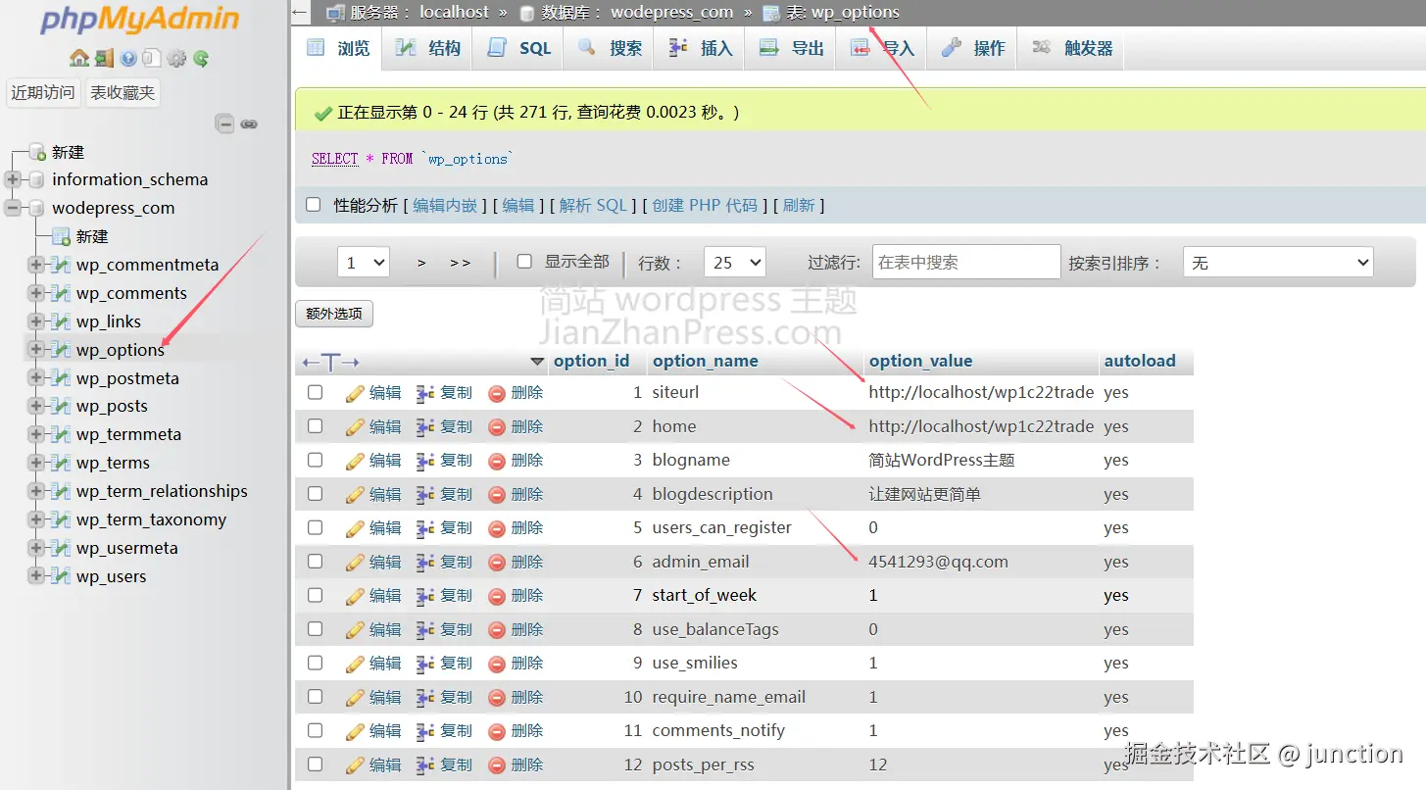Open the 导出 tab
The width and height of the screenshot is (1426, 790).
click(791, 48)
